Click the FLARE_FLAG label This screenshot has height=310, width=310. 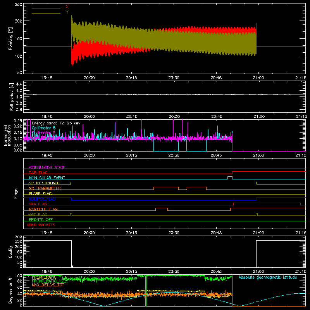tap(40, 193)
